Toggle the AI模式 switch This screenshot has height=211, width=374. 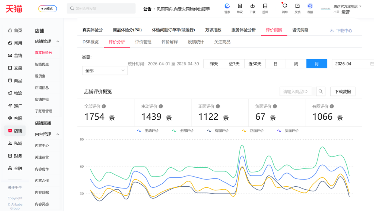[47, 9]
